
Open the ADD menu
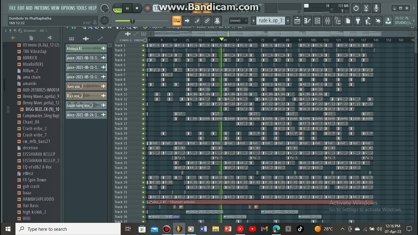pyautogui.click(x=29, y=8)
